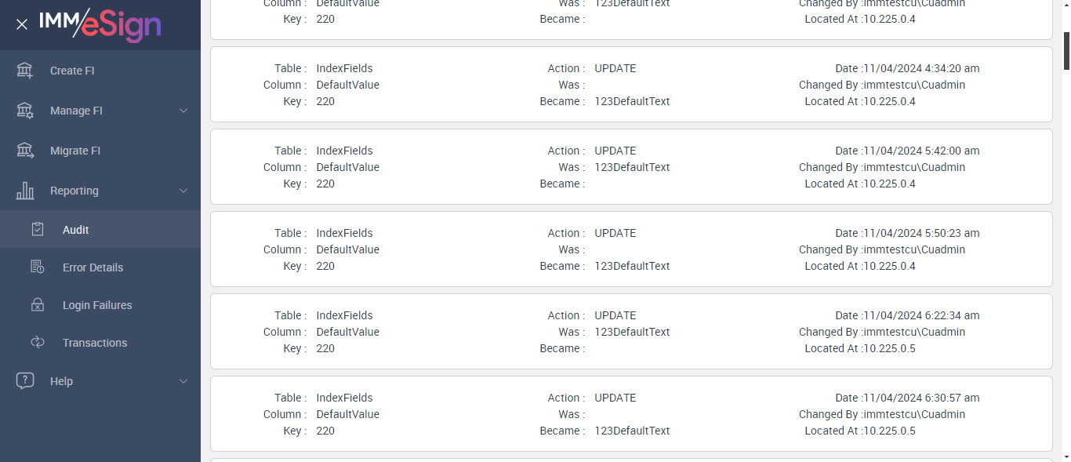Go to the Transactions report
Screen dimensions: 1071x462
(x=95, y=343)
